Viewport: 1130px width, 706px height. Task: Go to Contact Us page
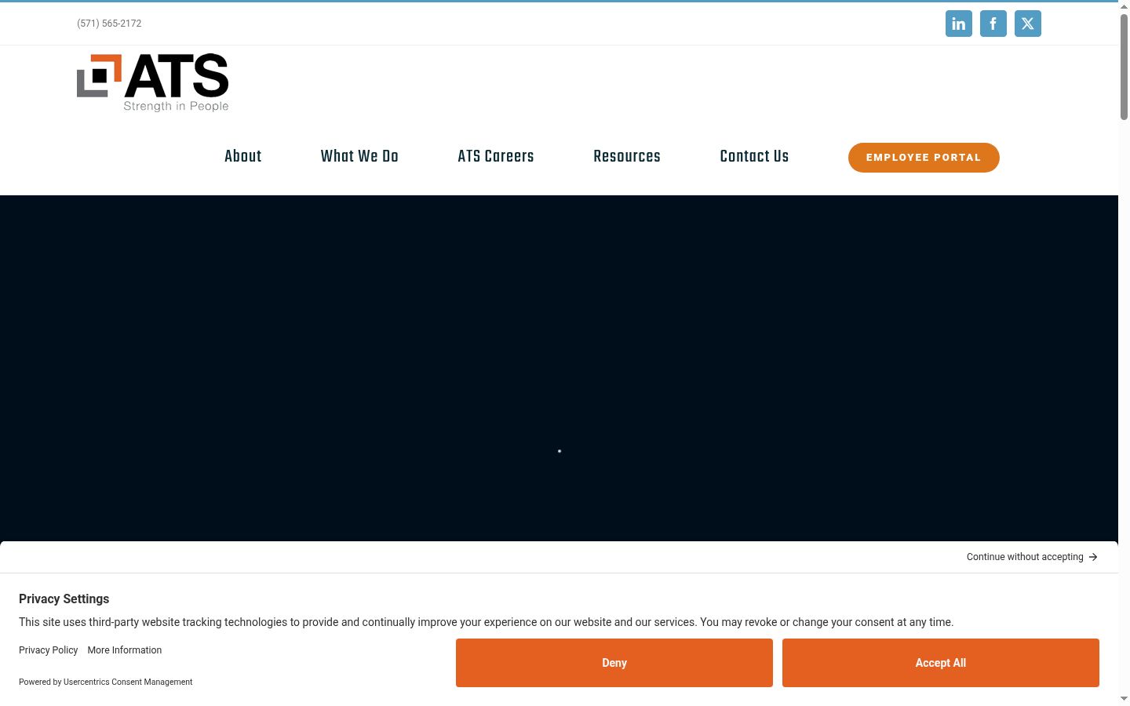coord(754,156)
